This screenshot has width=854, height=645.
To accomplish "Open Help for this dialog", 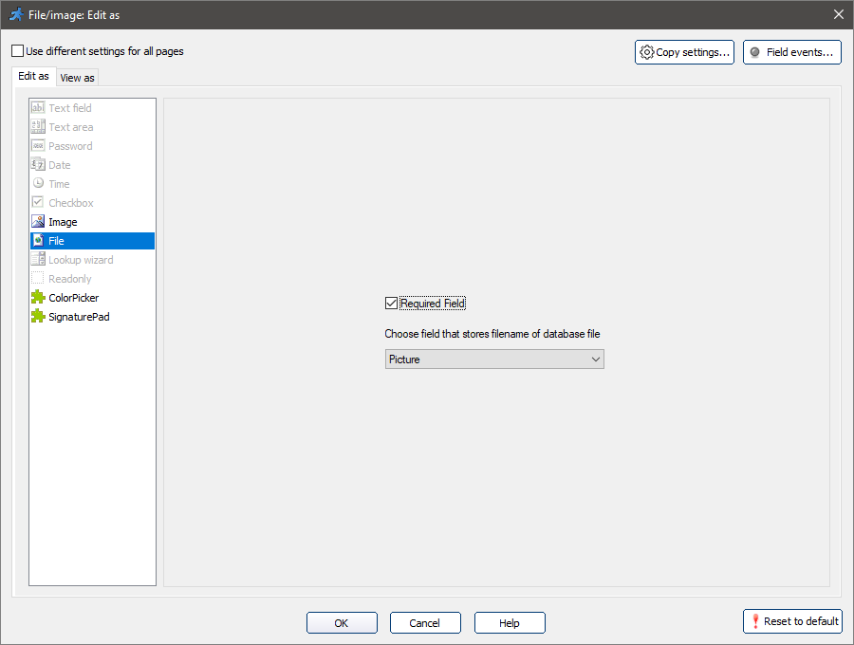I will [x=510, y=623].
